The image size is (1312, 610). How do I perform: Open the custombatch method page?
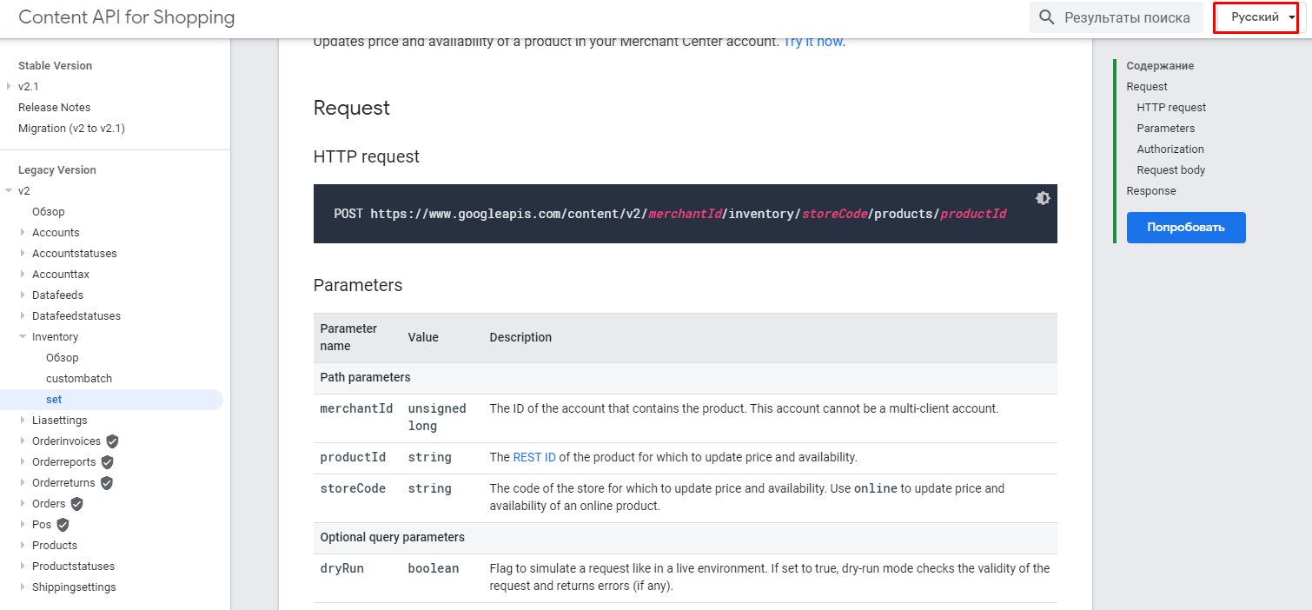[79, 379]
